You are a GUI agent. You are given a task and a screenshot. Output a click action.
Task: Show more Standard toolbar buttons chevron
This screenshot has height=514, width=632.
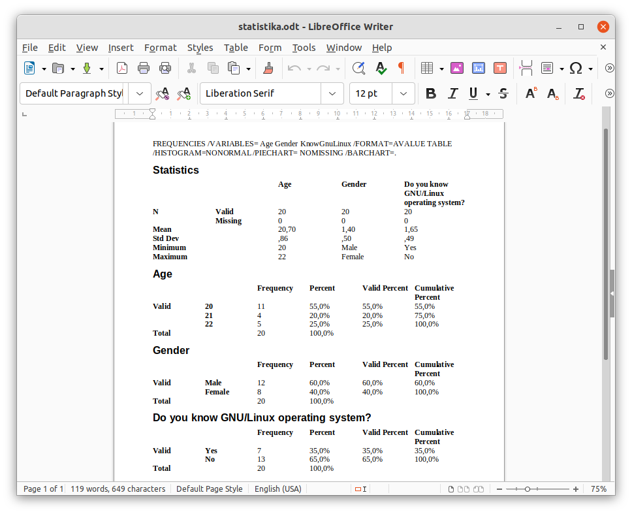(609, 68)
